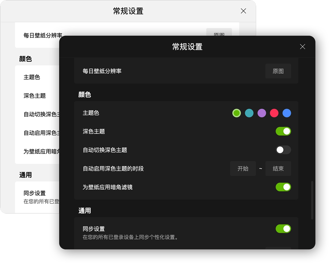Toggle the 深色主题 switch in dark window
Screen dimensions: 331x265
point(283,131)
